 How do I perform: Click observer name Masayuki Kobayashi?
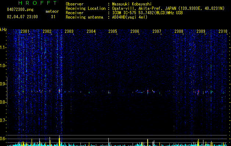click(x=132, y=4)
